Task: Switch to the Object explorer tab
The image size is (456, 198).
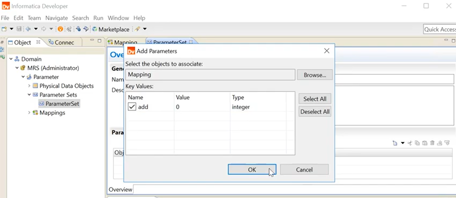Action: (22, 42)
